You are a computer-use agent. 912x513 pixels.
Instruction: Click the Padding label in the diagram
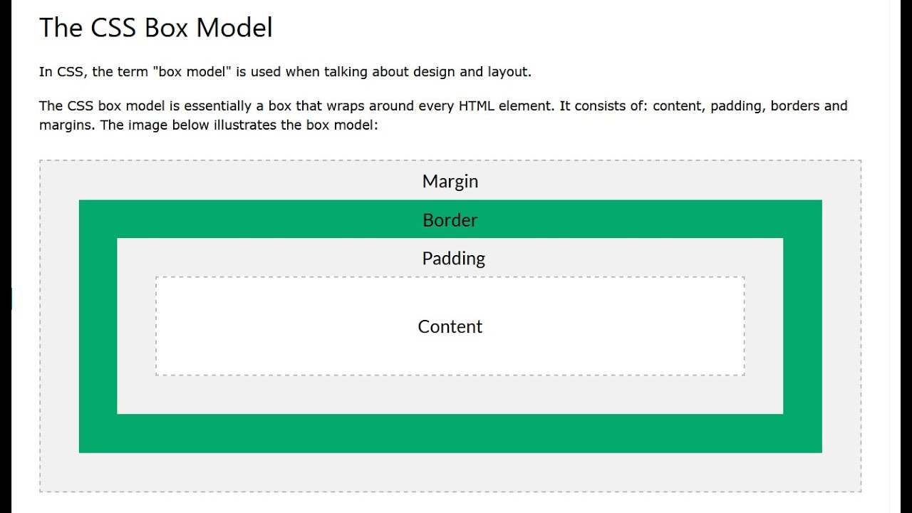click(x=453, y=258)
